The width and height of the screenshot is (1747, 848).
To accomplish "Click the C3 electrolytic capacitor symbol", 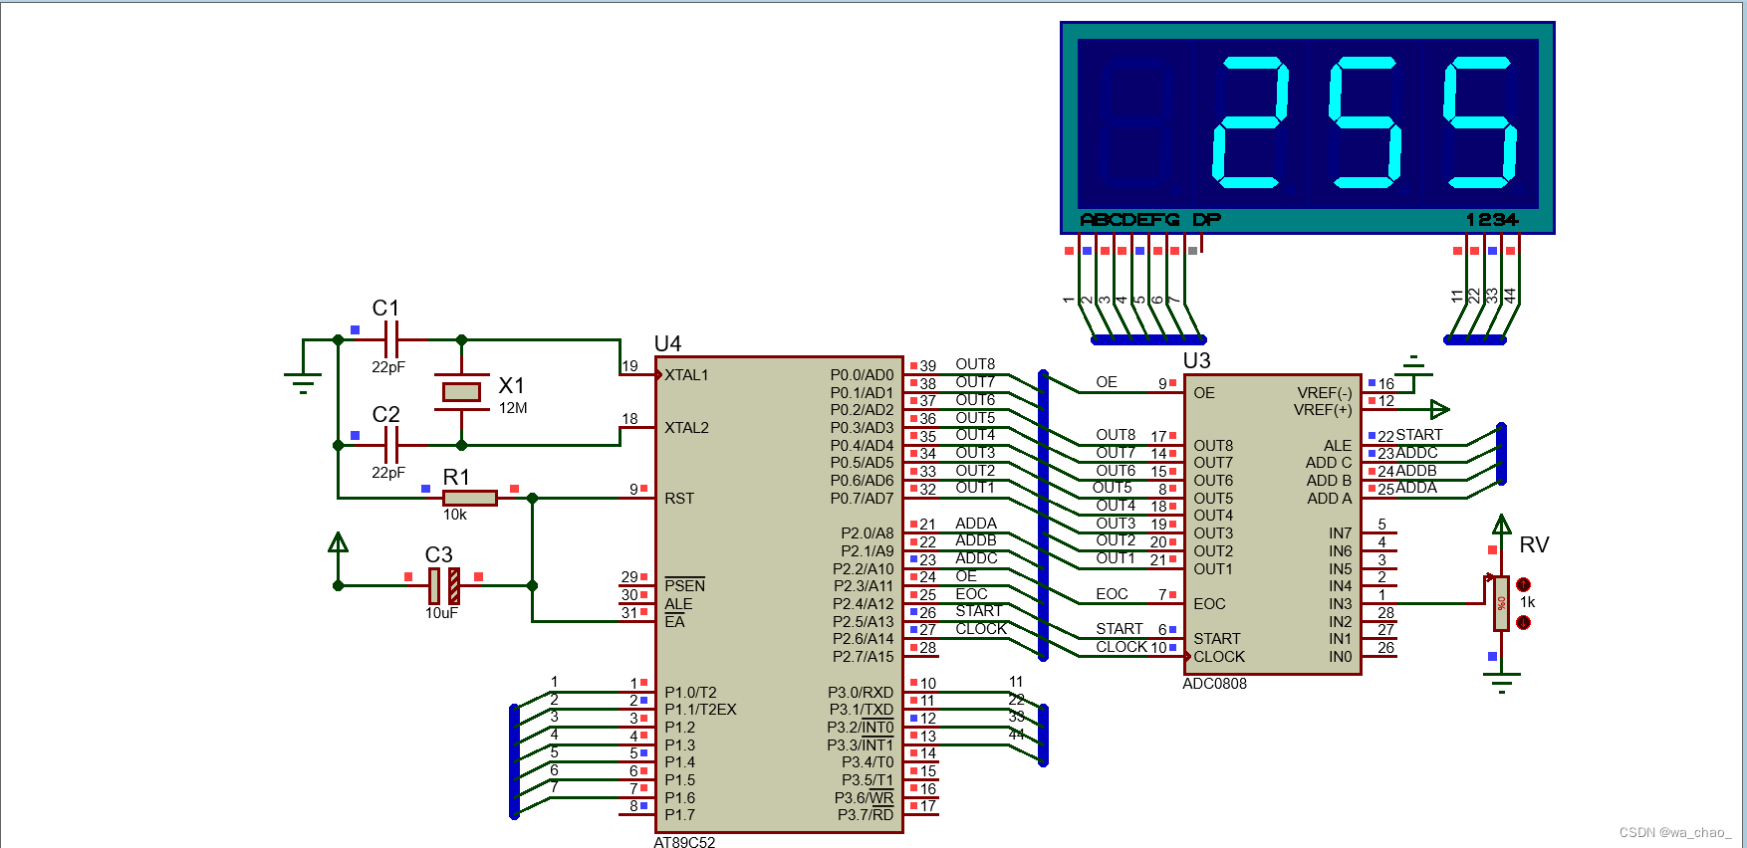I will click(x=444, y=585).
